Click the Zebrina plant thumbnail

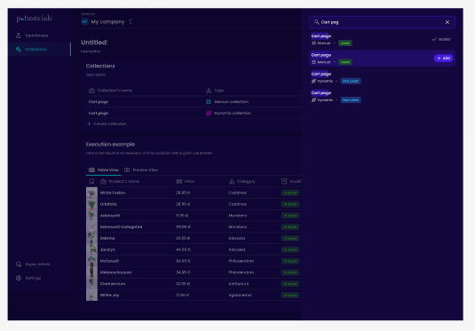point(91,239)
